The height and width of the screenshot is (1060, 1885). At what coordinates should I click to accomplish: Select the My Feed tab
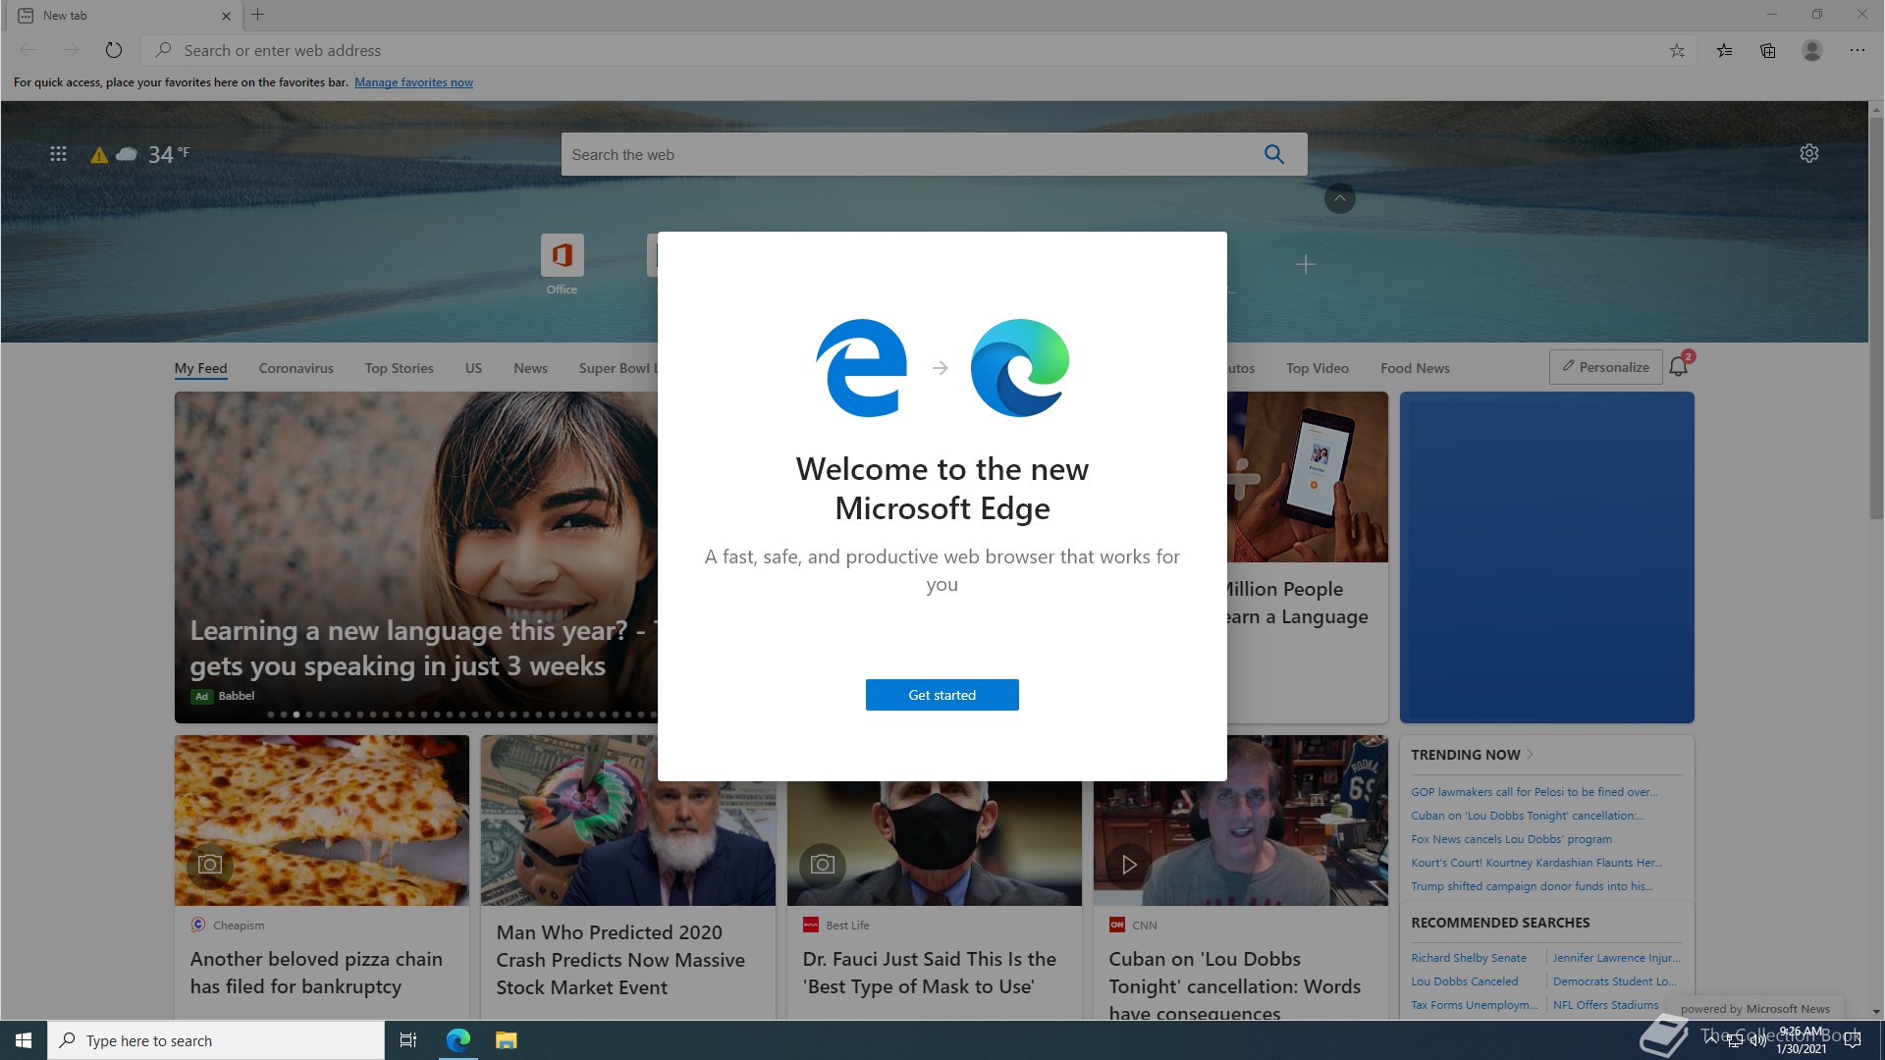(x=200, y=368)
